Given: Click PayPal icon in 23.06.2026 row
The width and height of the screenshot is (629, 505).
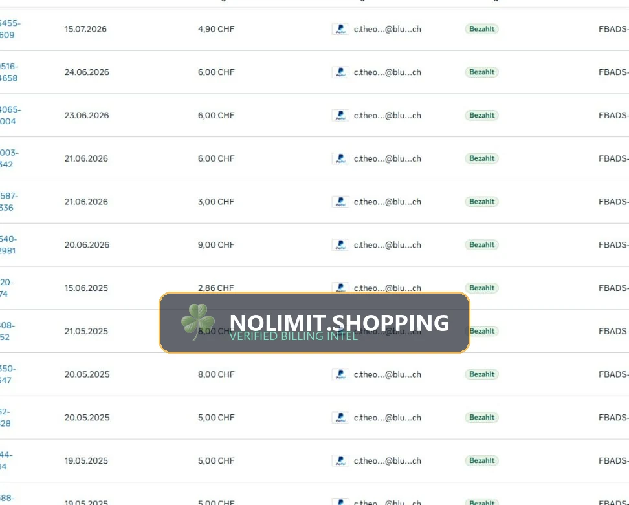Looking at the screenshot, I should coord(340,116).
